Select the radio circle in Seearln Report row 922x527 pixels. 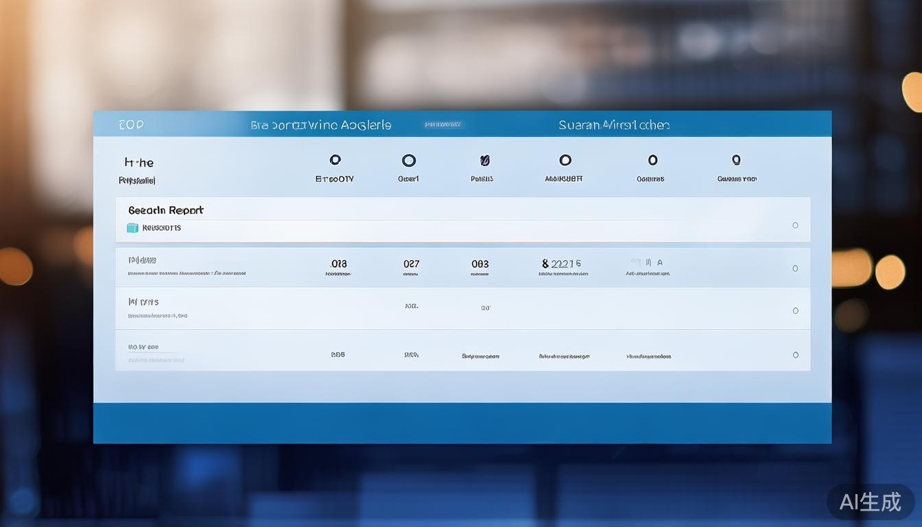(x=795, y=225)
